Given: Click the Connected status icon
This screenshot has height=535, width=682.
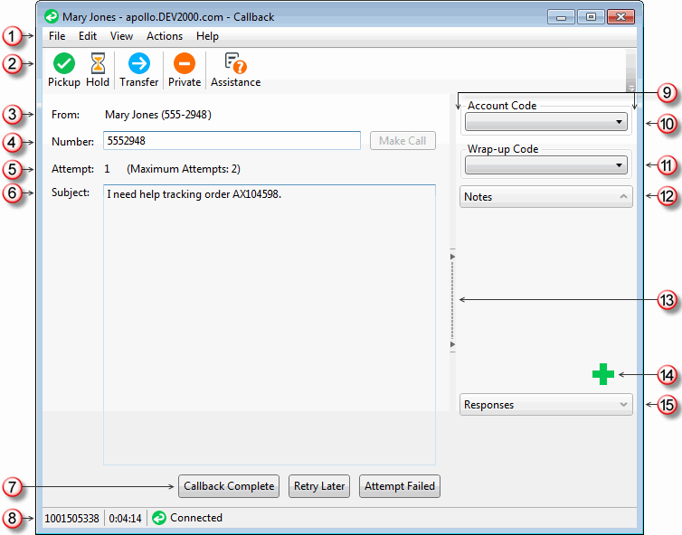Looking at the screenshot, I should [x=159, y=518].
